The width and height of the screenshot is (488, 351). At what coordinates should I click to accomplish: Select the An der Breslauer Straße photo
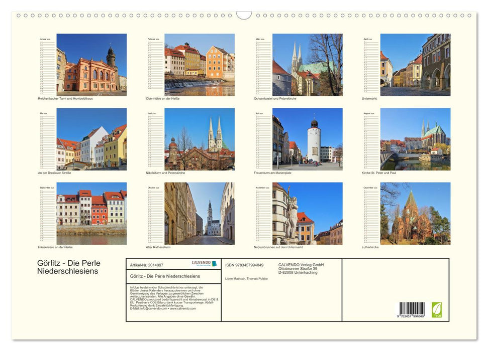coord(91,139)
